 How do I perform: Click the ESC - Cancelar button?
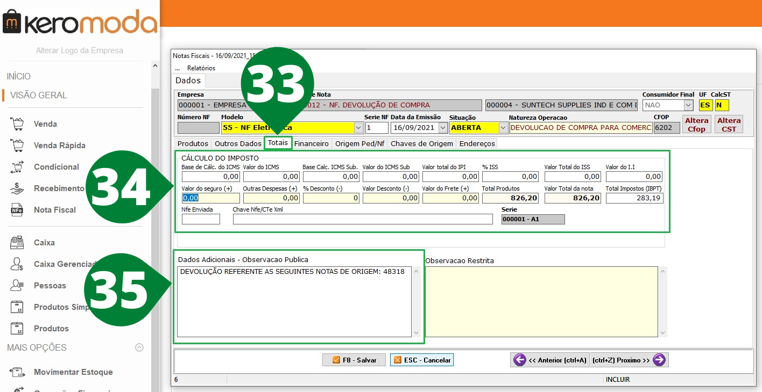[x=422, y=360]
